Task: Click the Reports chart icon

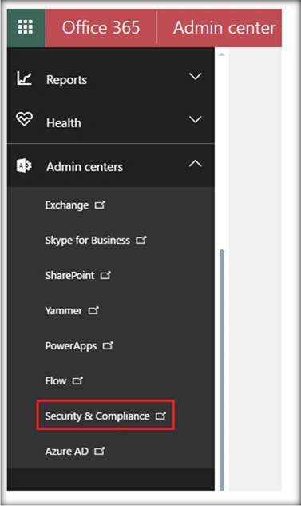Action: coord(24,78)
